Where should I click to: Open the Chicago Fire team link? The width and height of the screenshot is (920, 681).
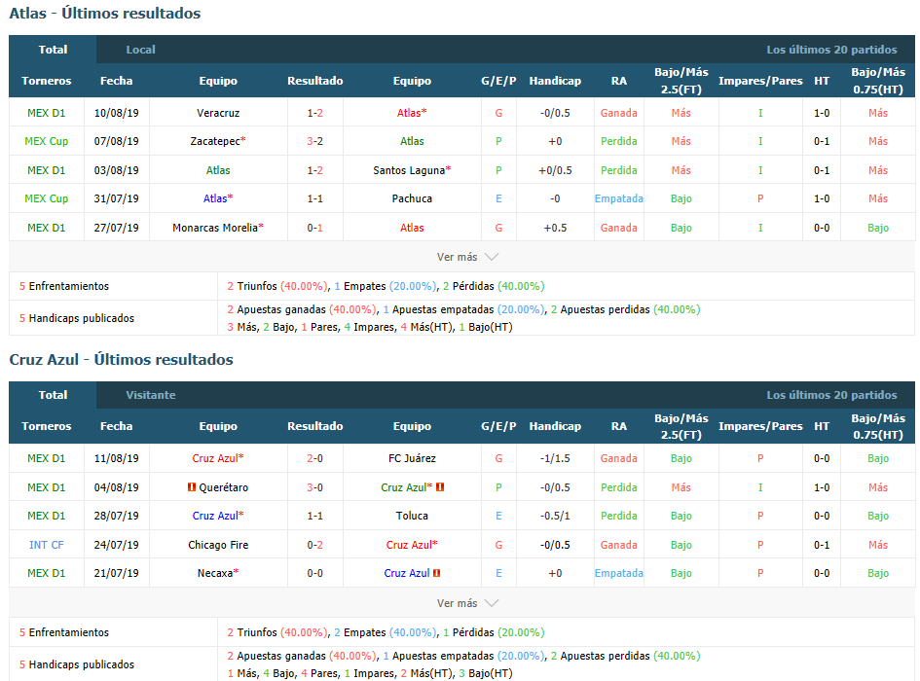pyautogui.click(x=218, y=545)
